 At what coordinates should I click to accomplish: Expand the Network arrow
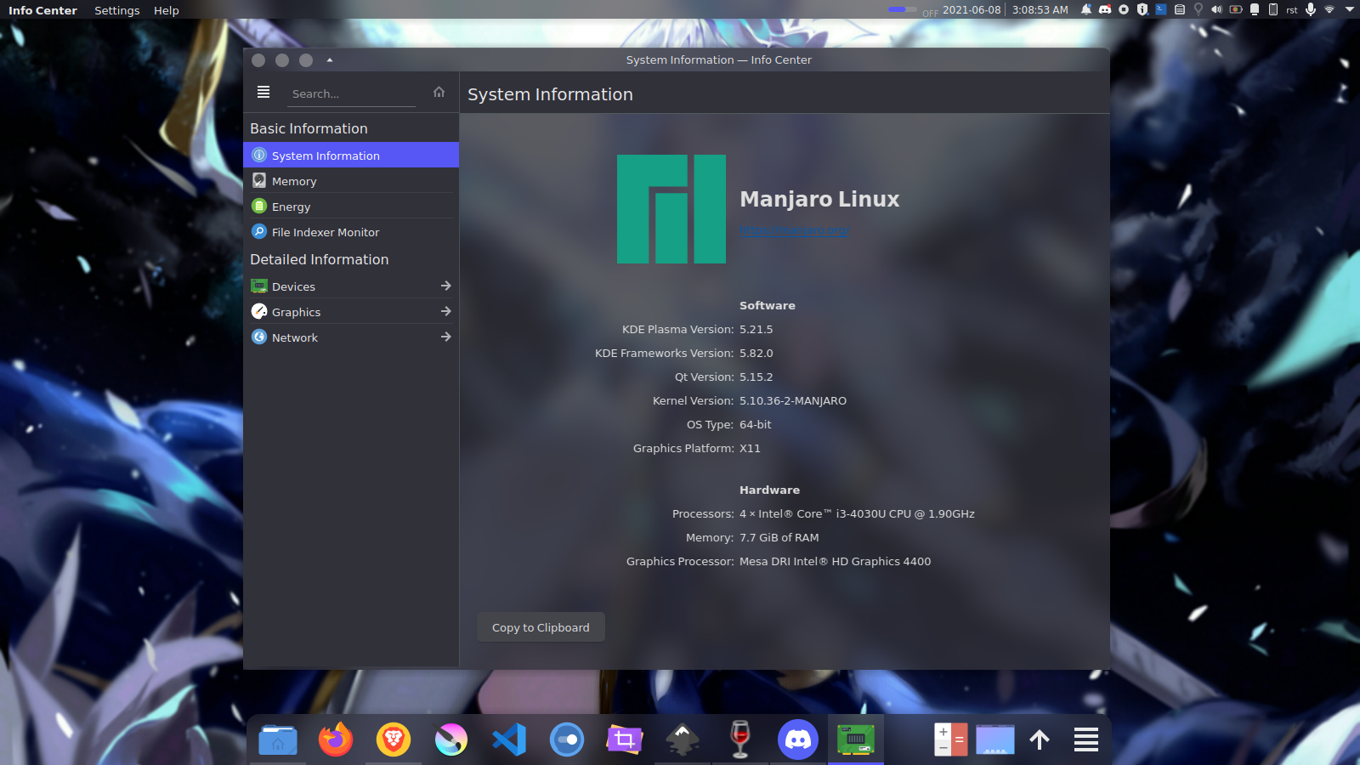pyautogui.click(x=445, y=337)
